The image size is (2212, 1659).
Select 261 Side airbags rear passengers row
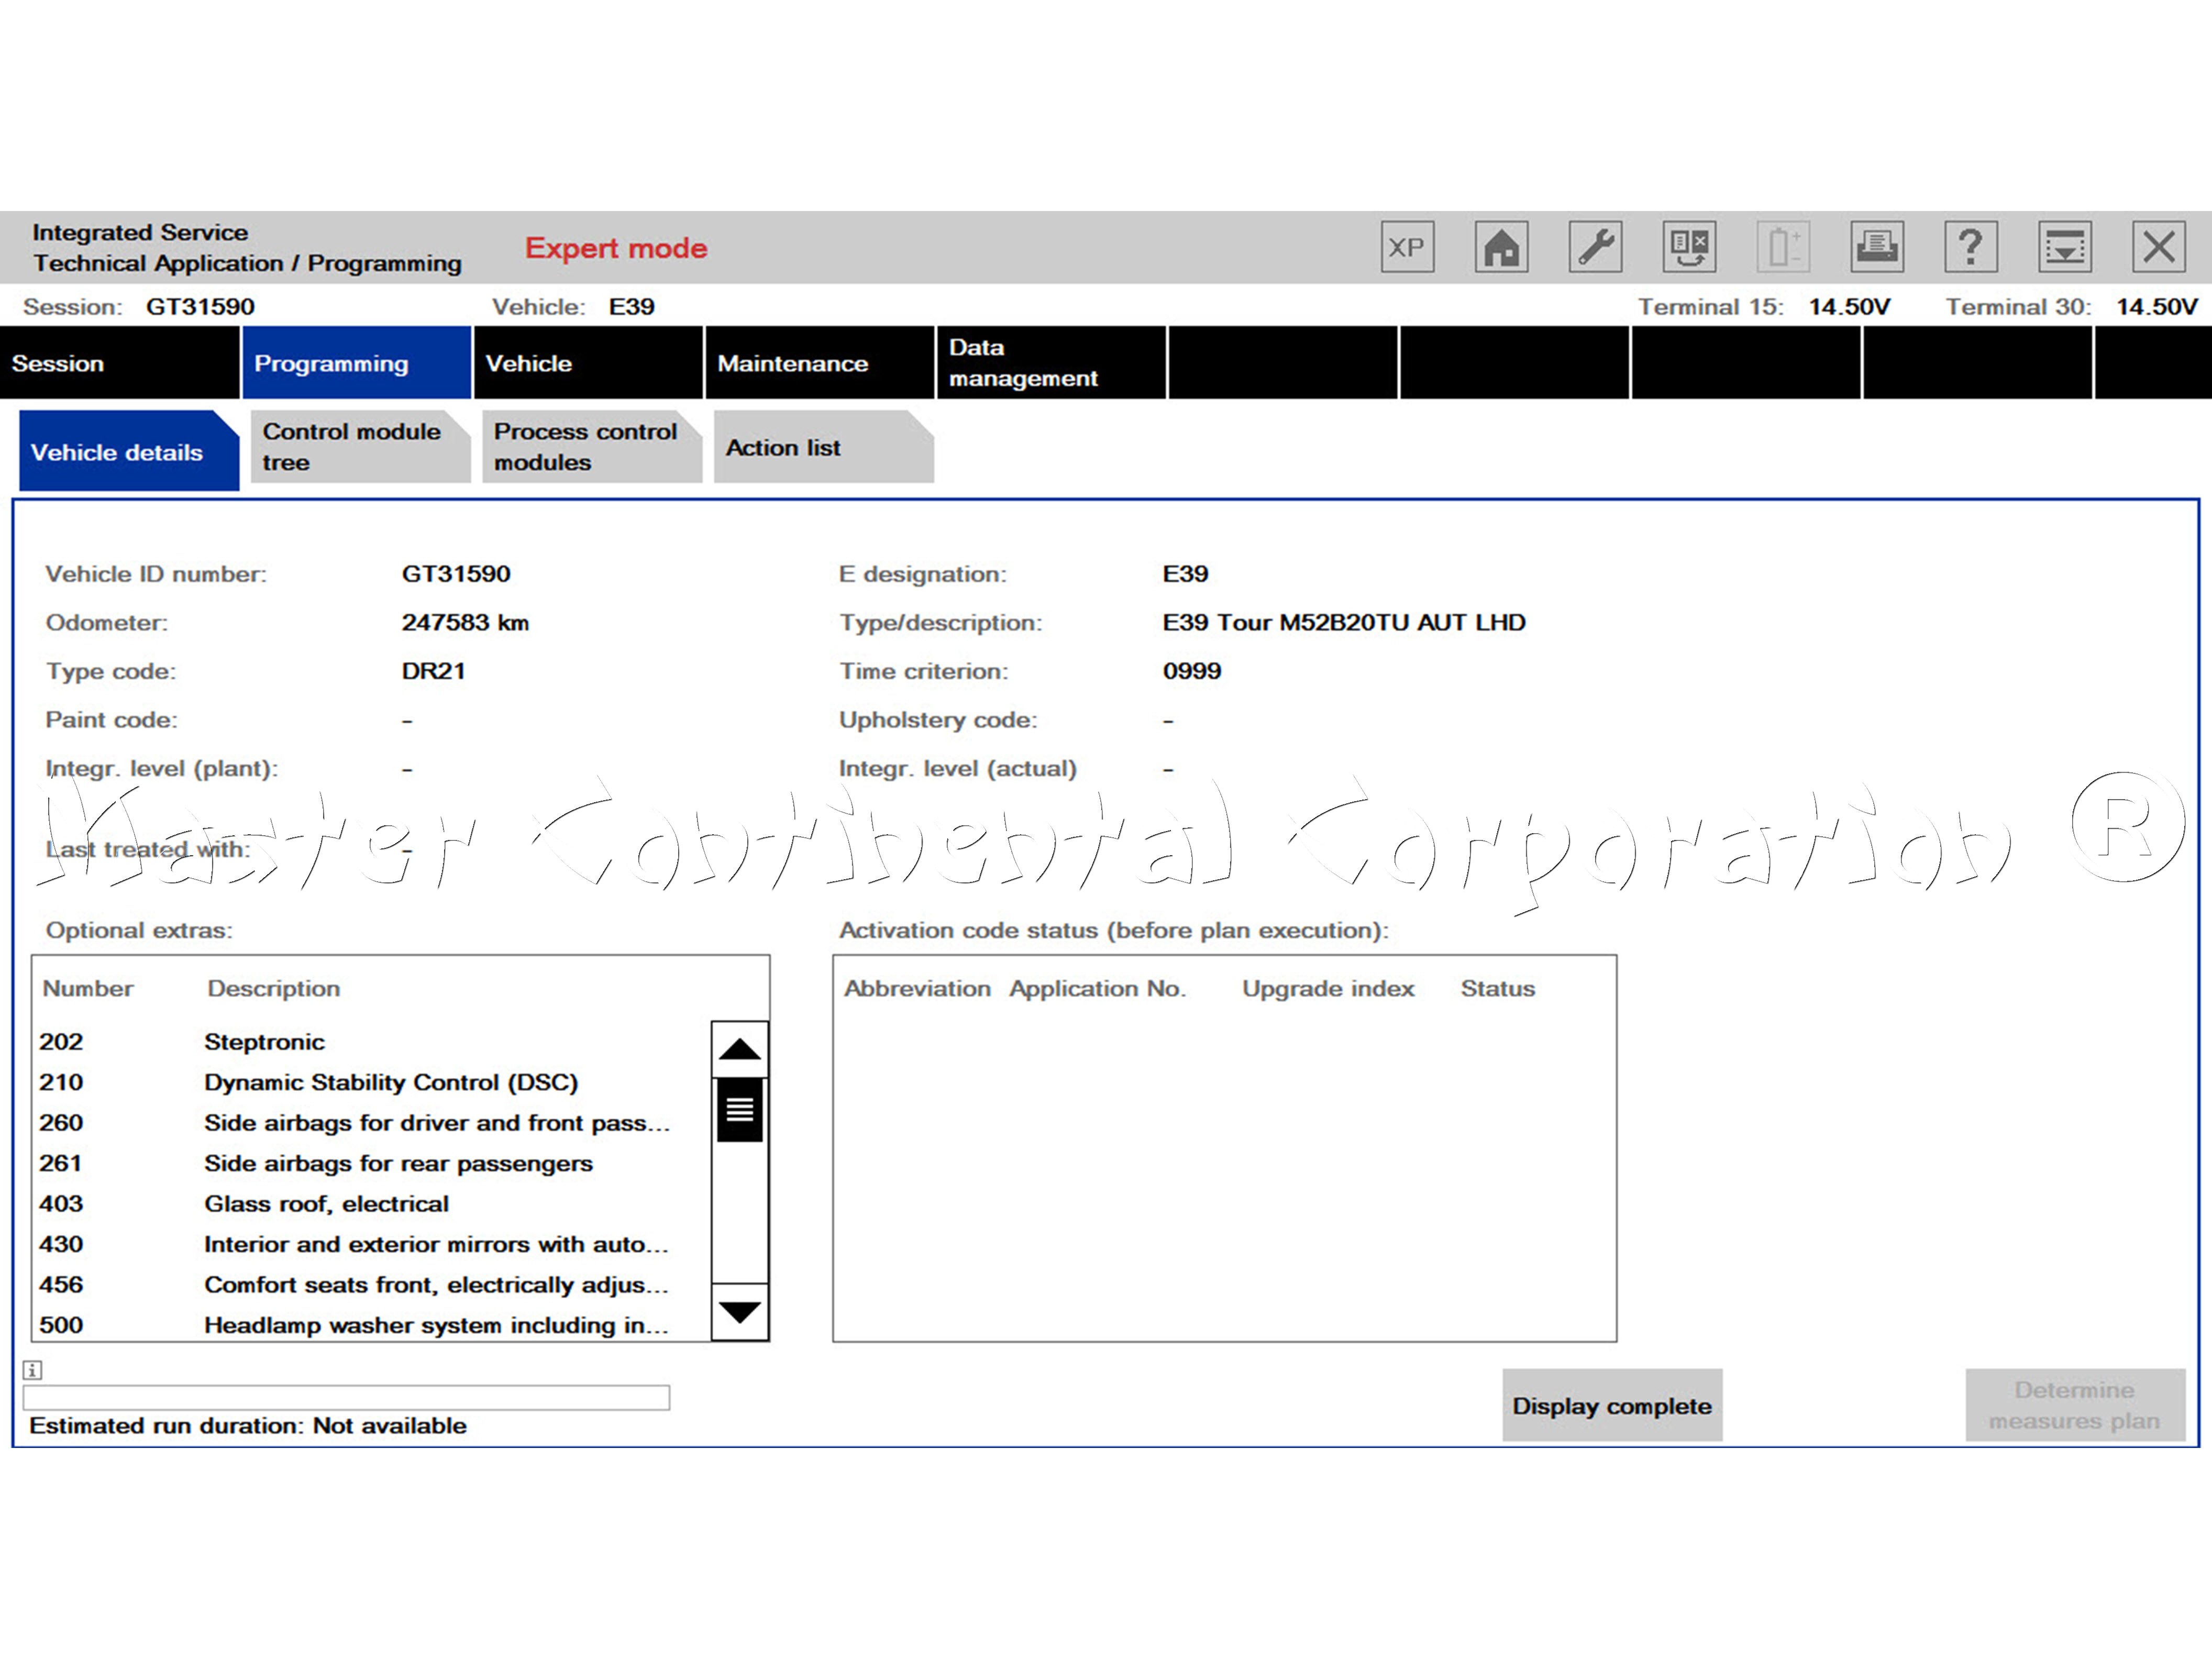point(371,1163)
